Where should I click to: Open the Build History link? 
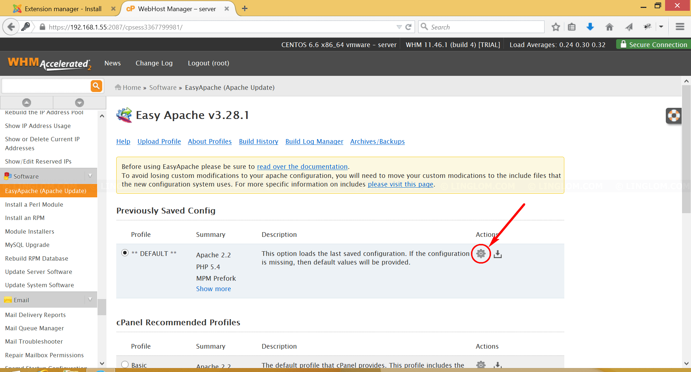point(258,142)
